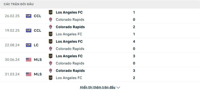Select the LC league label for 22.08.24
Screen dimensions: 200x93
[36, 45]
